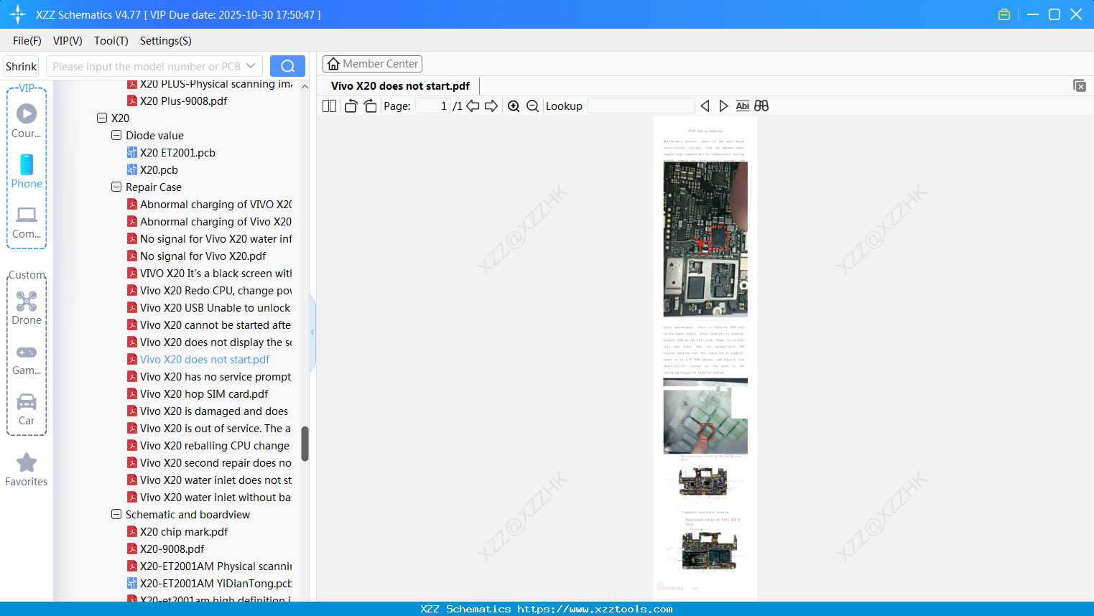Rotate page clockwise
1094x616 pixels.
370,106
